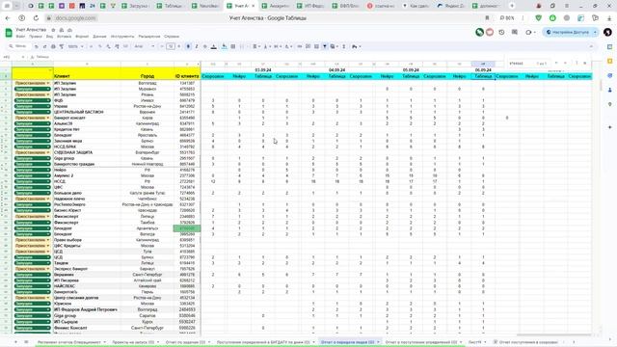
Task: Open the Google account avatar
Action: tap(608, 32)
